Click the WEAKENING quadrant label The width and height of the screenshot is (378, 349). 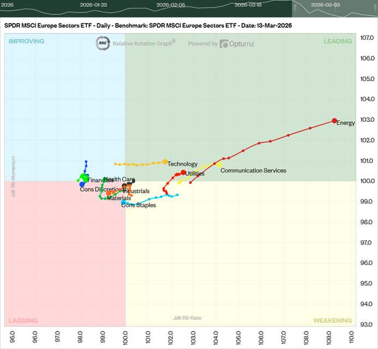point(332,321)
